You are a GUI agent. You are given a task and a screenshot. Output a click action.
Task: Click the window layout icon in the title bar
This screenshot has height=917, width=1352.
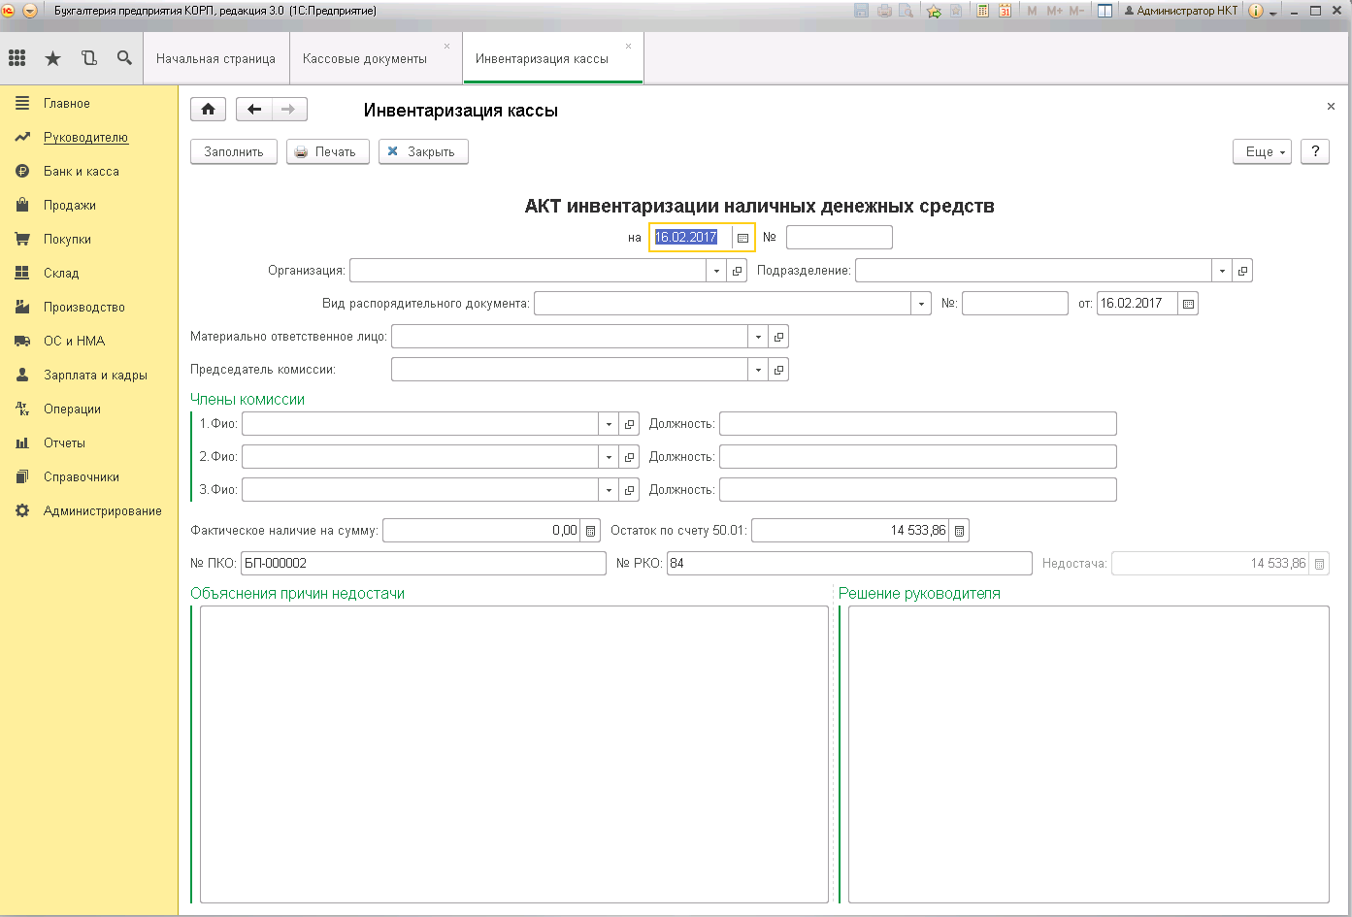click(1105, 11)
